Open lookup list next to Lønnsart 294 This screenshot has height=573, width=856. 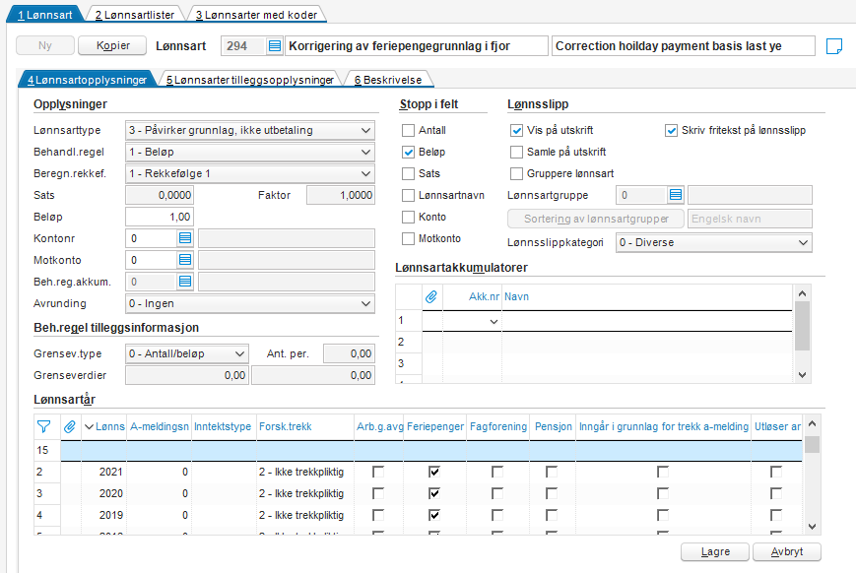click(x=275, y=46)
